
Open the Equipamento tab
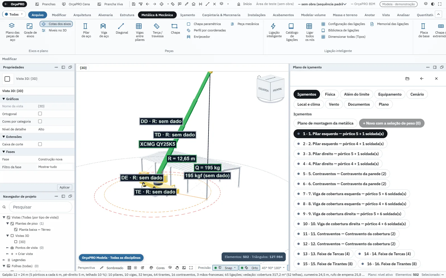pos(390,94)
